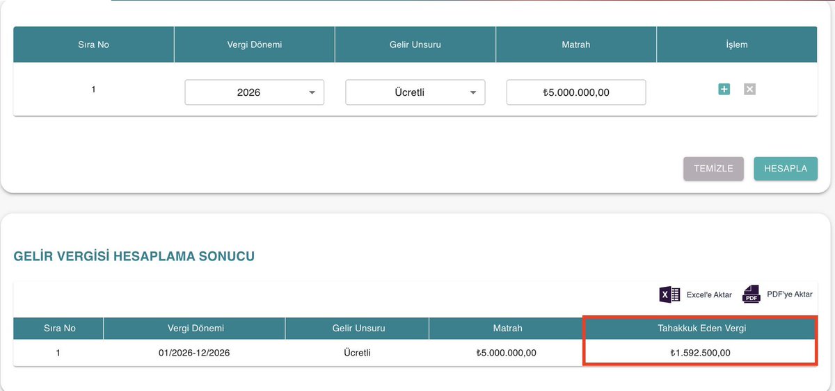Image resolution: width=835 pixels, height=391 pixels.
Task: Click the Matrah header in results table
Action: pos(506,328)
